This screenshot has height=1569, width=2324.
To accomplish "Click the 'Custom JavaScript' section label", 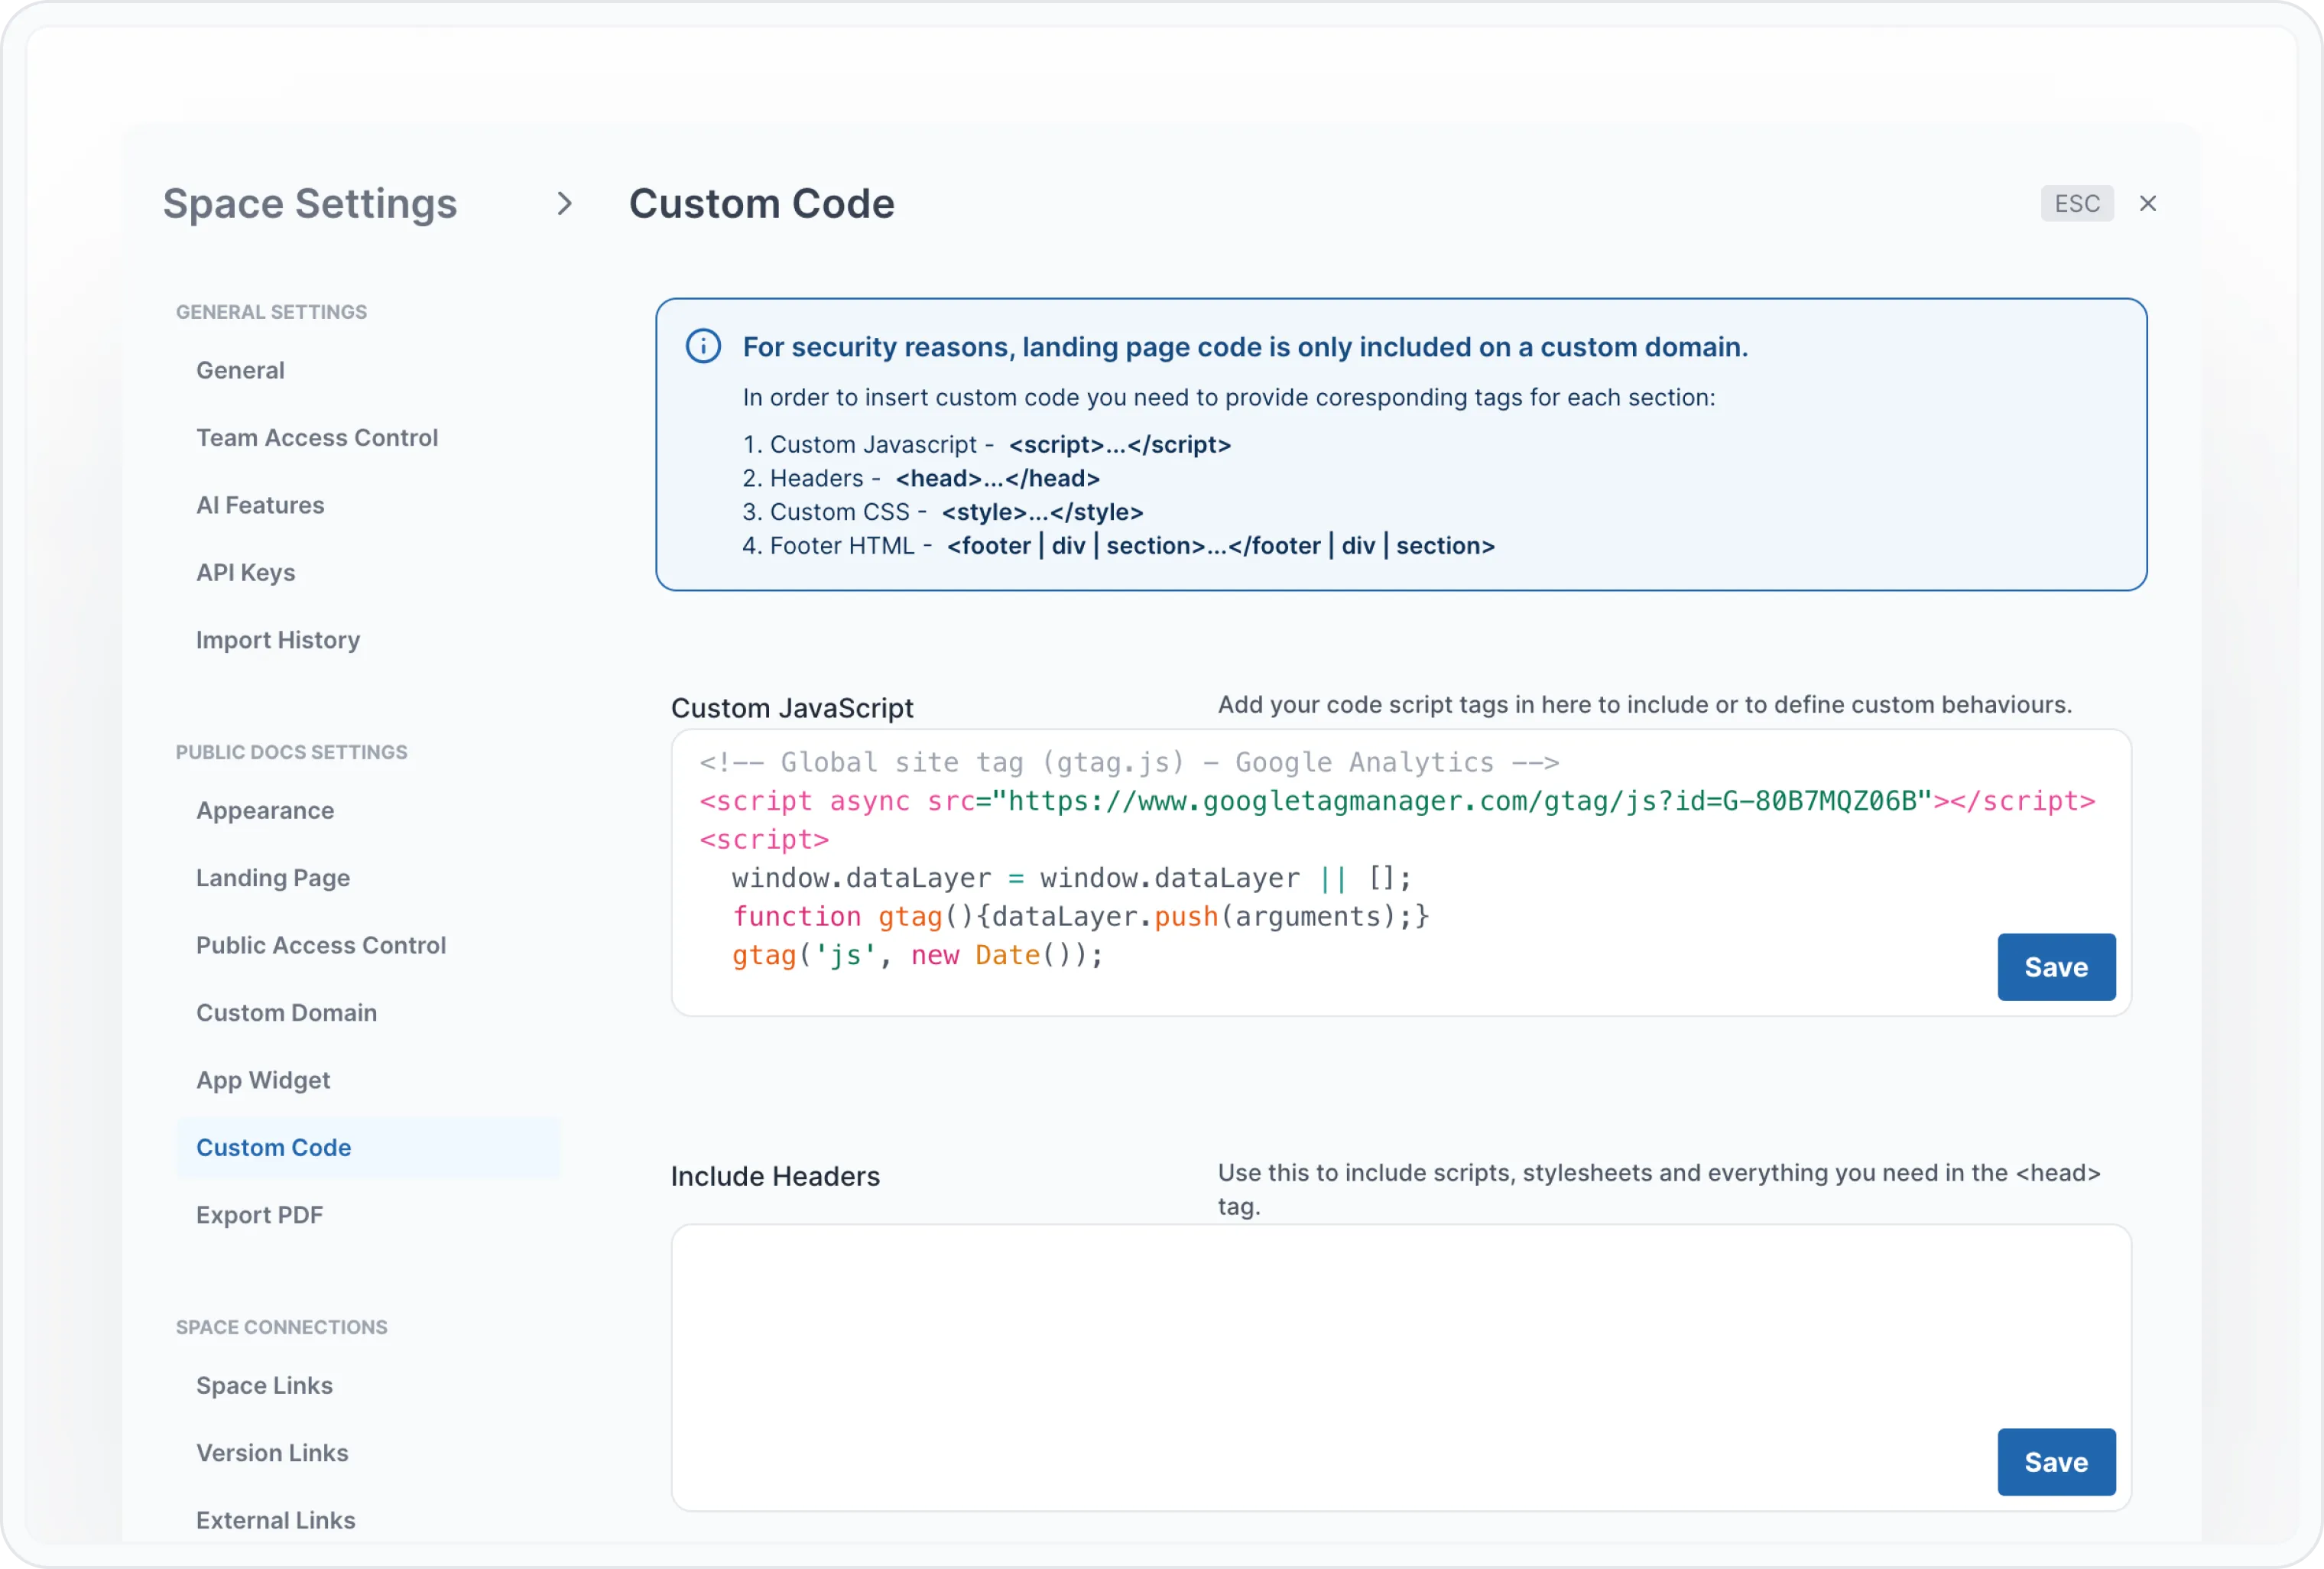I will pyautogui.click(x=792, y=709).
